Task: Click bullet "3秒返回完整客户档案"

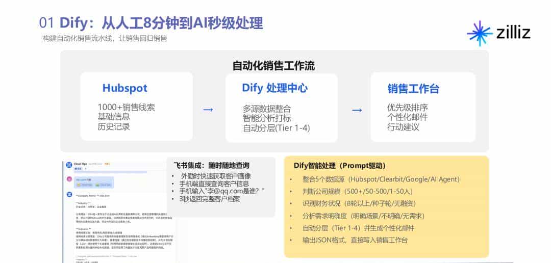Action: [x=210, y=199]
